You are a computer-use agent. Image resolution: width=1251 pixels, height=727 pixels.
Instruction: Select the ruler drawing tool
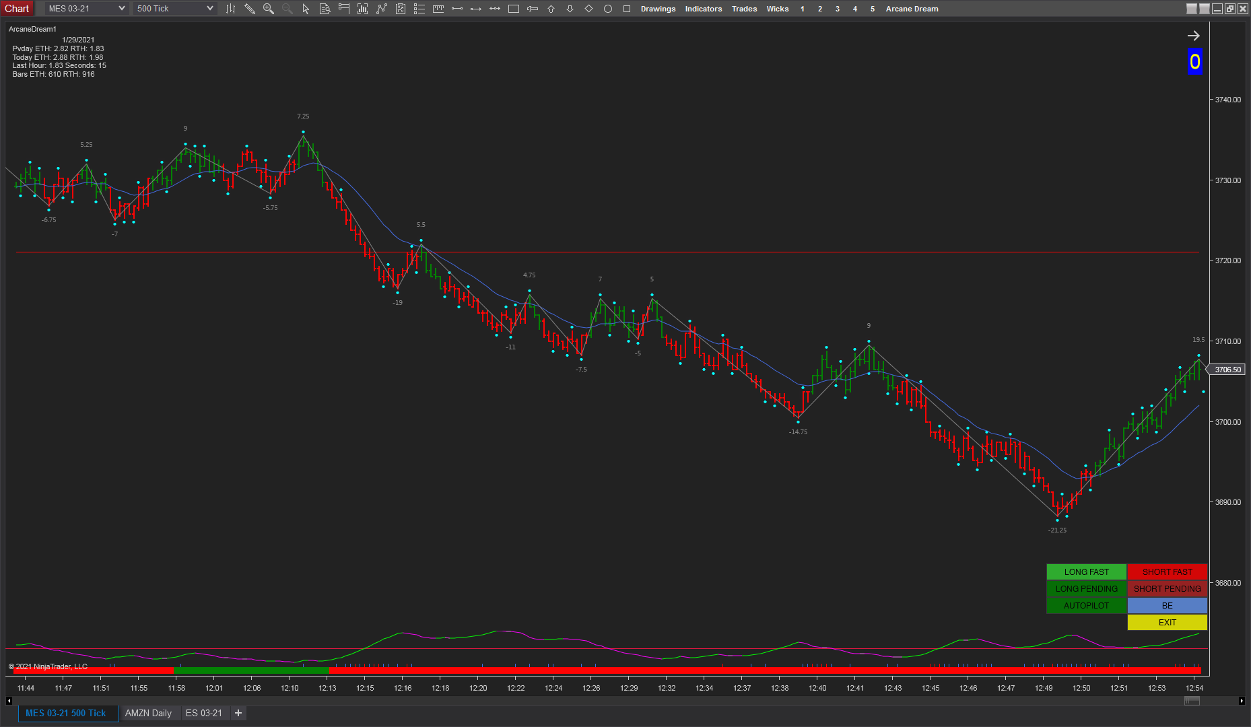point(438,9)
